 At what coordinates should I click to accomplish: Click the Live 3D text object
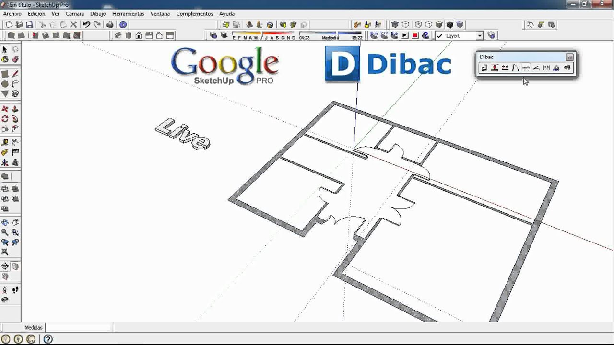click(183, 134)
